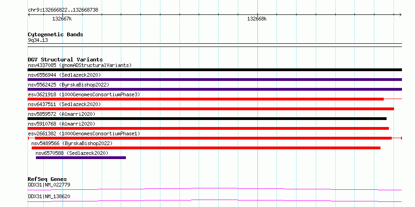Screen dimensions: 415x207
Task: Click the DGV Structural Variants track title
Action: (x=65, y=60)
